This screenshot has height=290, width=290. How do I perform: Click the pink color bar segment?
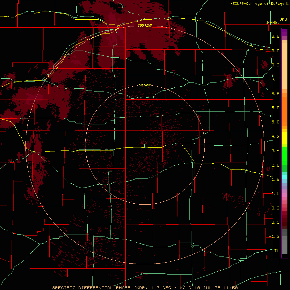click(285, 195)
